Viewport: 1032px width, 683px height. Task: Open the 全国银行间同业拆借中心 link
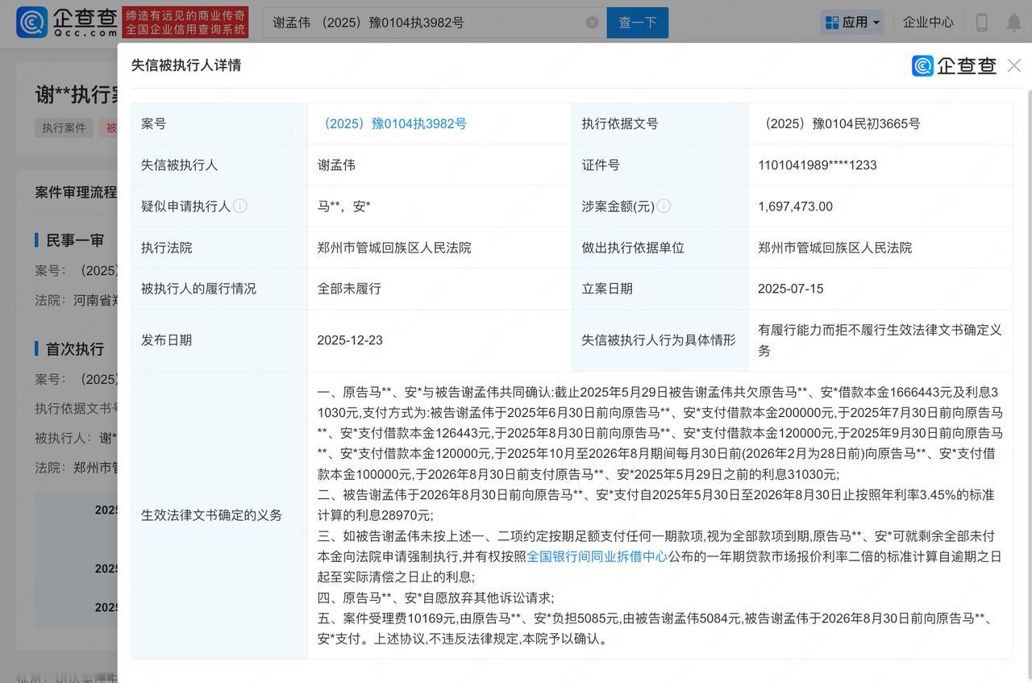[597, 556]
